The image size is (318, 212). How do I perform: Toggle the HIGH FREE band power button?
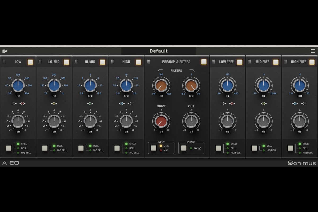tap(312, 62)
